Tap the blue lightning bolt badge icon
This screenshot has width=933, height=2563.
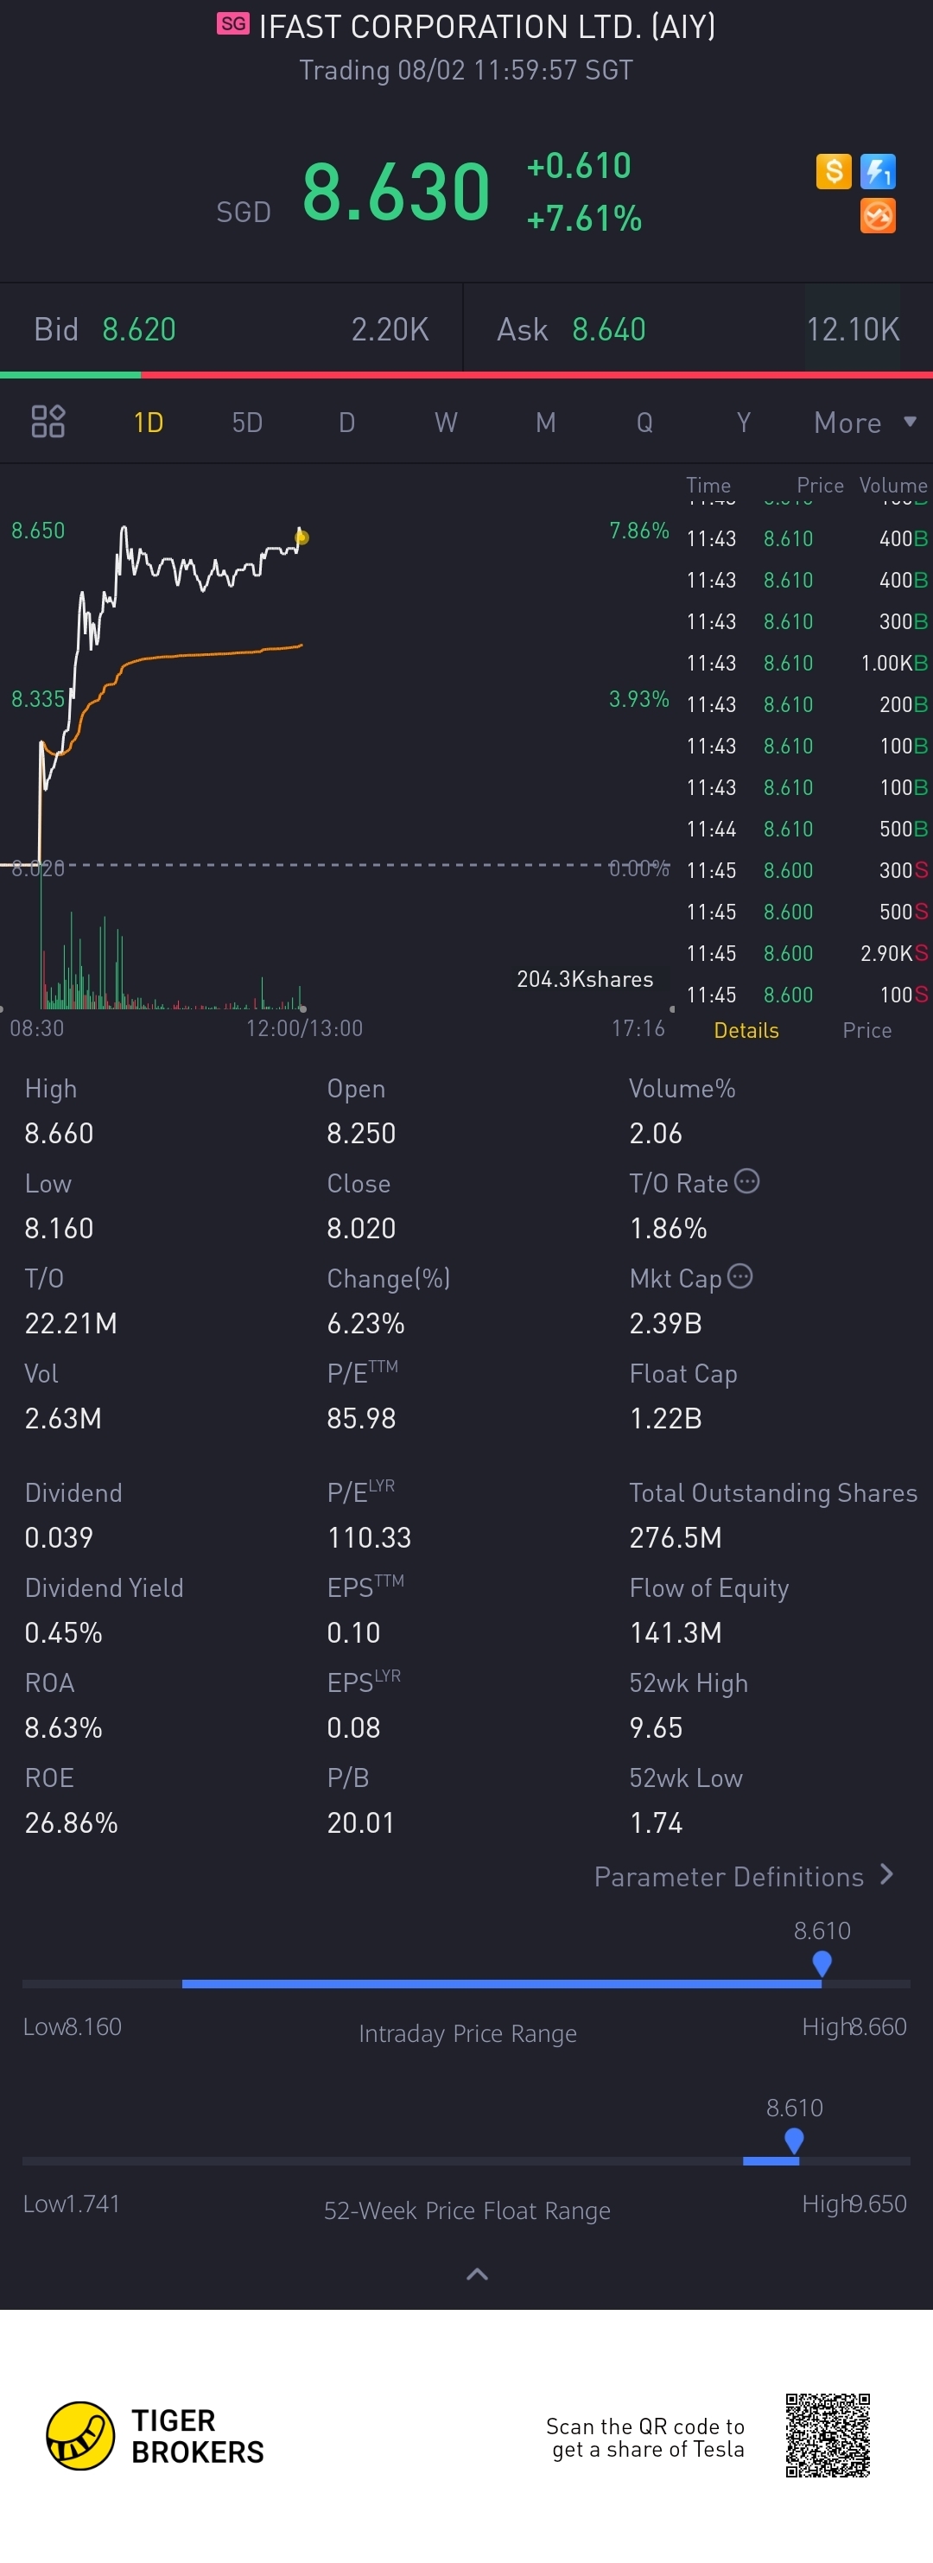(878, 171)
